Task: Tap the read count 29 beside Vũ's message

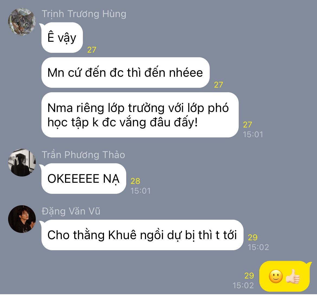Action: 253,237
